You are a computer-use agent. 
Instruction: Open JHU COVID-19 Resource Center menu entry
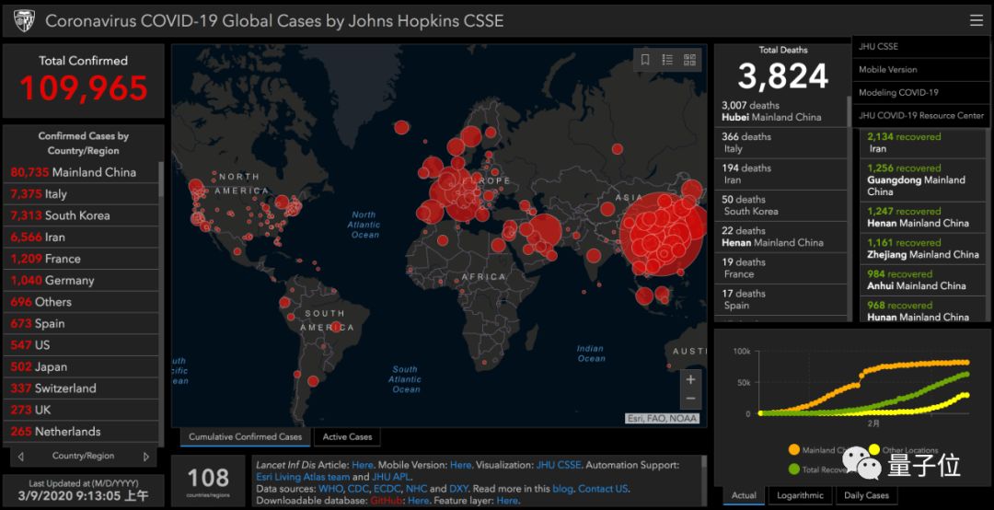[920, 115]
